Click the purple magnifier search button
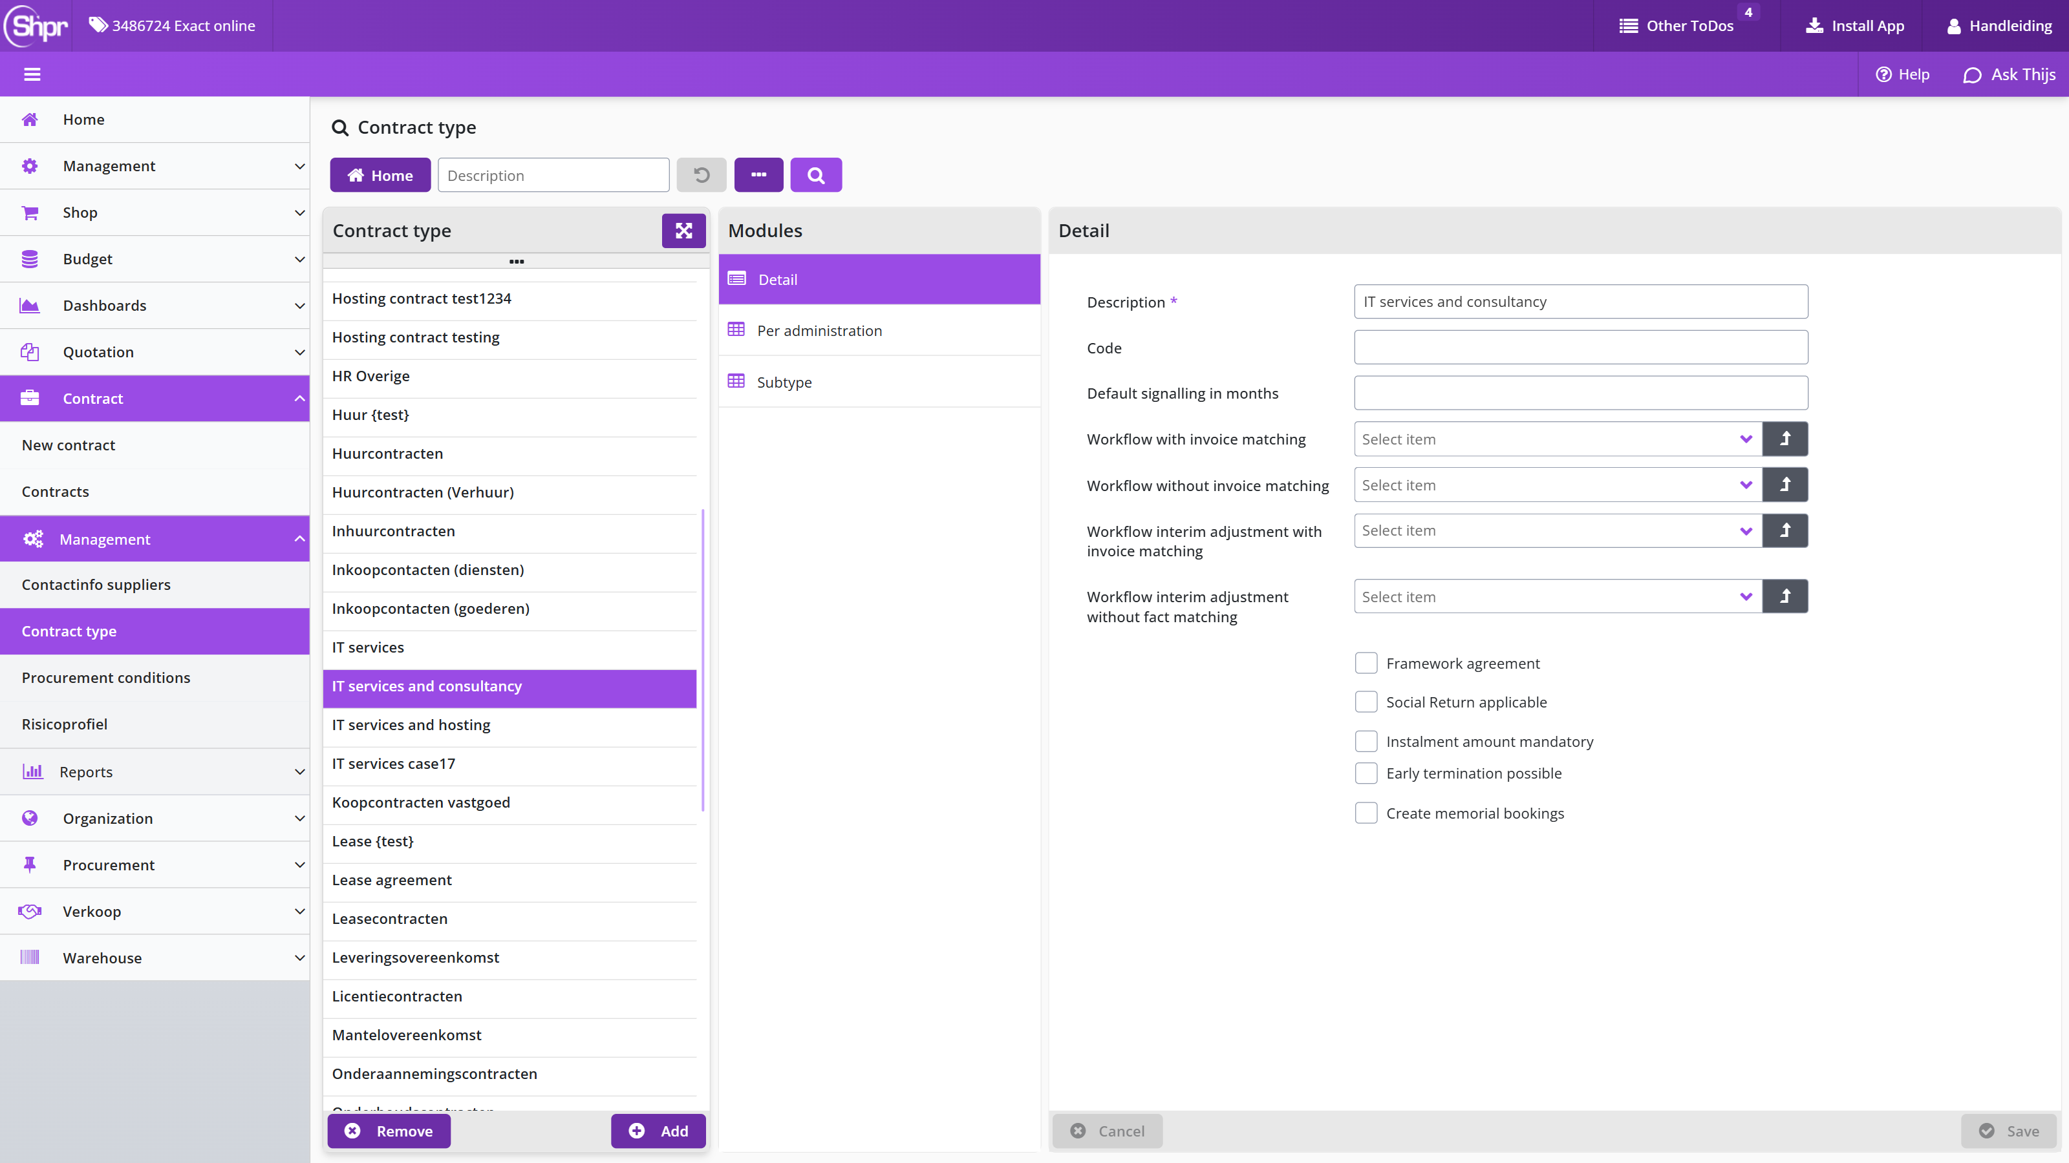Image resolution: width=2069 pixels, height=1163 pixels. [x=815, y=175]
